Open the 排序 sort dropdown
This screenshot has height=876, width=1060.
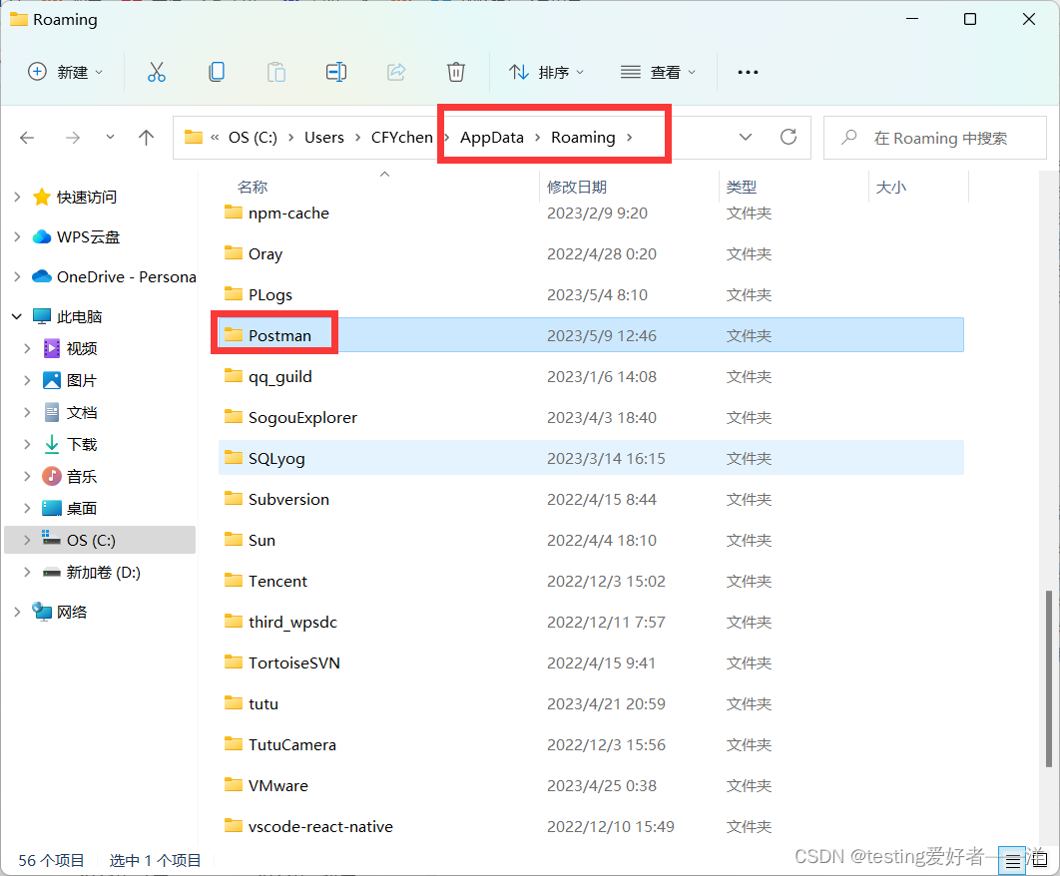pos(546,72)
